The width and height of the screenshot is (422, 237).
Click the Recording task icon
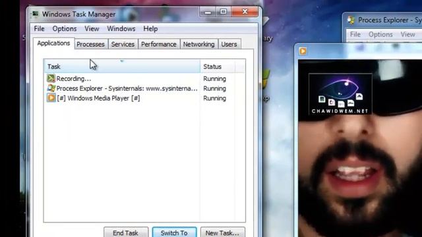[x=51, y=78]
